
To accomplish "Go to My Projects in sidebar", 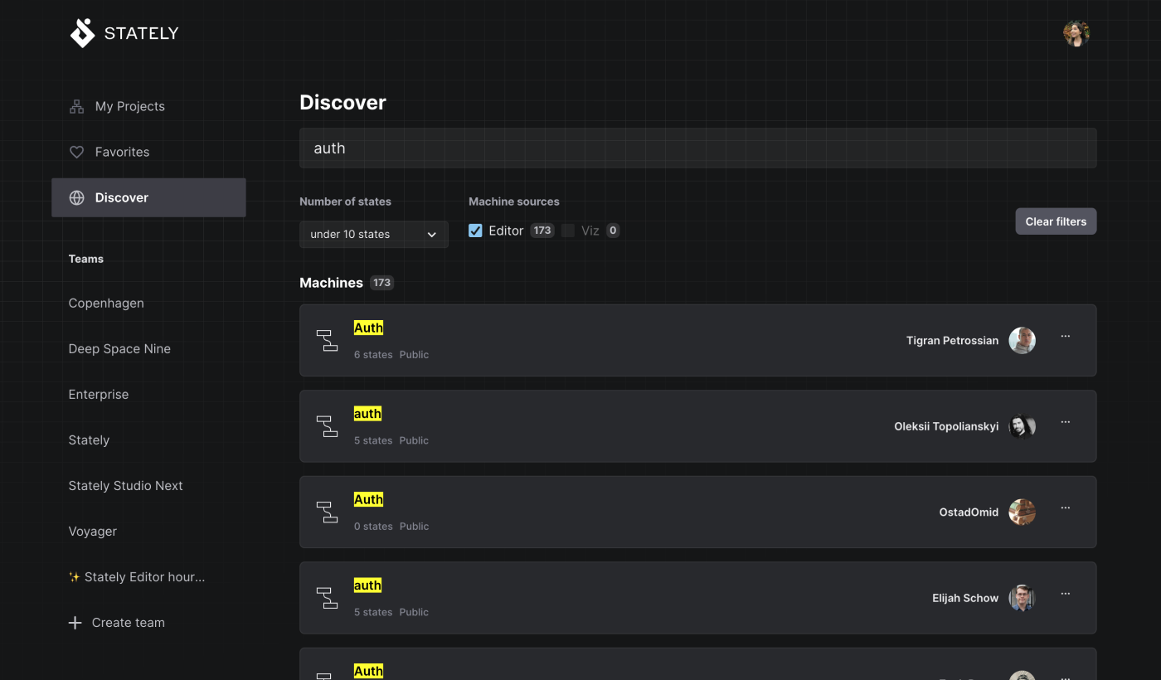I will (x=129, y=106).
